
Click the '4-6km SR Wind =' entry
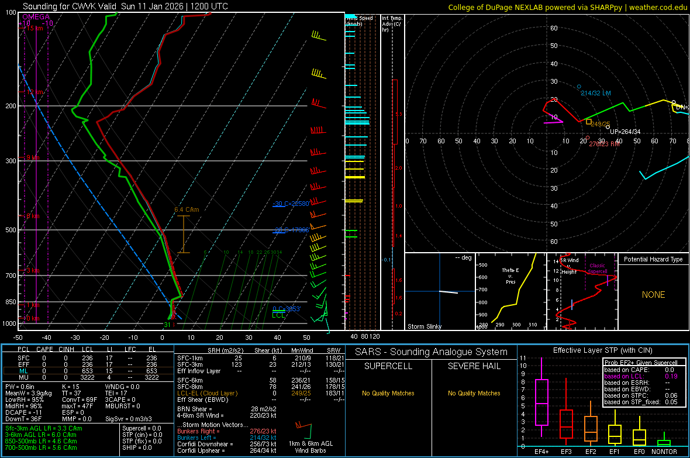coord(200,415)
